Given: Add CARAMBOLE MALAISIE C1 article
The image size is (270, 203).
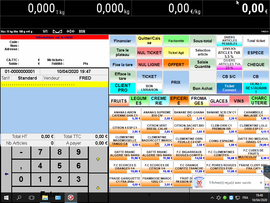Looking at the screenshot, I should click(253, 114).
